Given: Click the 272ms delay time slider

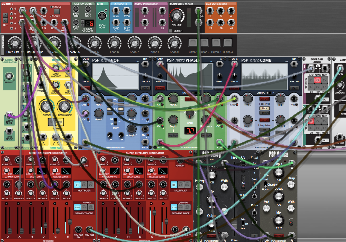Looking at the screenshot, I should pos(234,223).
